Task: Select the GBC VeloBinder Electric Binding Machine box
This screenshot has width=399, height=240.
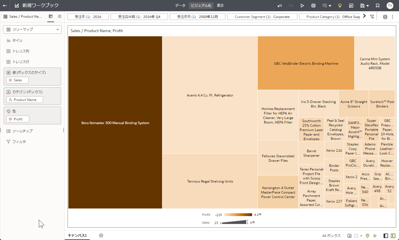Action: (x=306, y=63)
